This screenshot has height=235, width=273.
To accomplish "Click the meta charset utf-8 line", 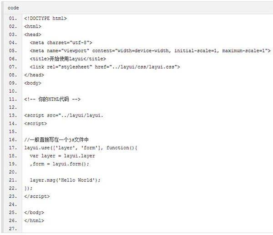I will click(x=60, y=43).
